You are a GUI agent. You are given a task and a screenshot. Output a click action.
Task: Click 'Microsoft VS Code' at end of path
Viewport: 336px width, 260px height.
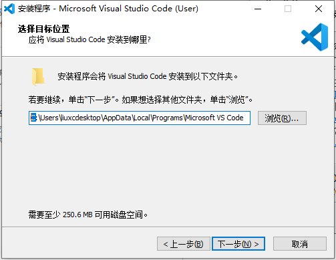(214, 118)
